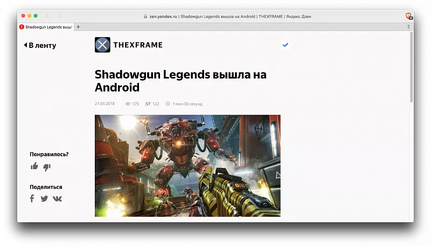Open the tab bar menu icon
Viewport: 431px width, 247px height.
409,26
